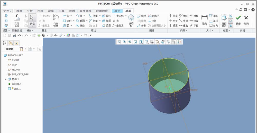Select PRT0001.PRT in model tree

tap(13, 55)
